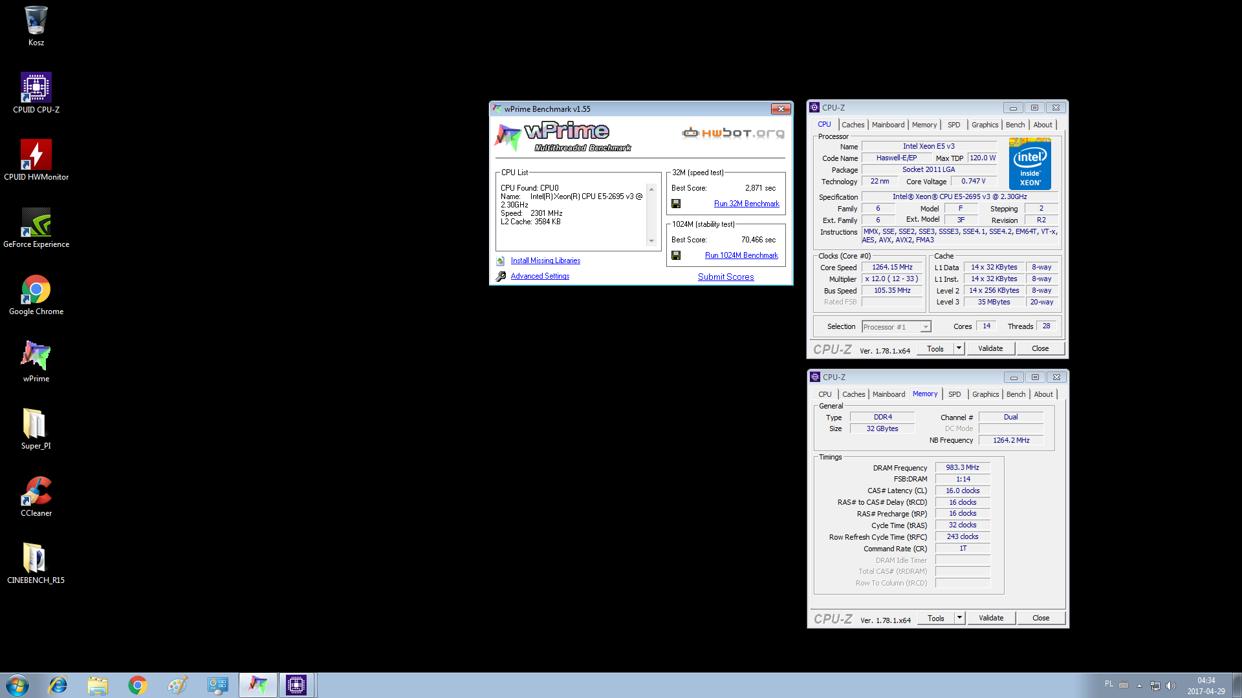Click Install Missing Libraries link
This screenshot has width=1242, height=698.
coord(545,260)
